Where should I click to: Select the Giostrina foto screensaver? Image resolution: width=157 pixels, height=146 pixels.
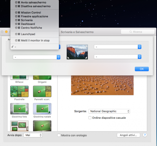tap(19, 109)
